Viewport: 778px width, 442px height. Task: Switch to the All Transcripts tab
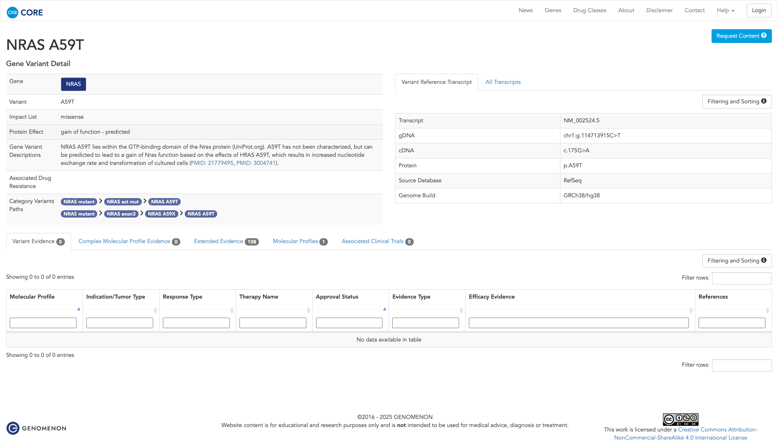click(503, 82)
